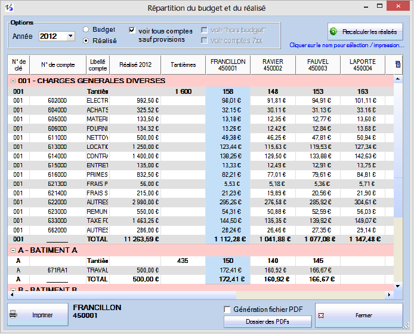Open Dossier des PDFs button
Screen dimensions: 414x334
(267, 321)
